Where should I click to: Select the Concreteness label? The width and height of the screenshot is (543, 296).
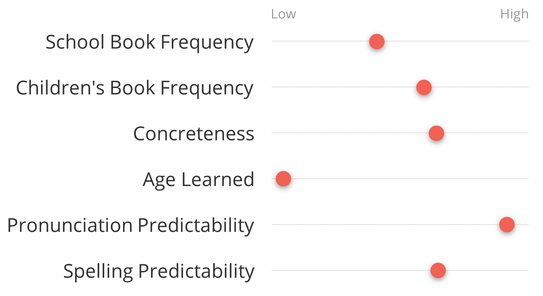point(194,134)
